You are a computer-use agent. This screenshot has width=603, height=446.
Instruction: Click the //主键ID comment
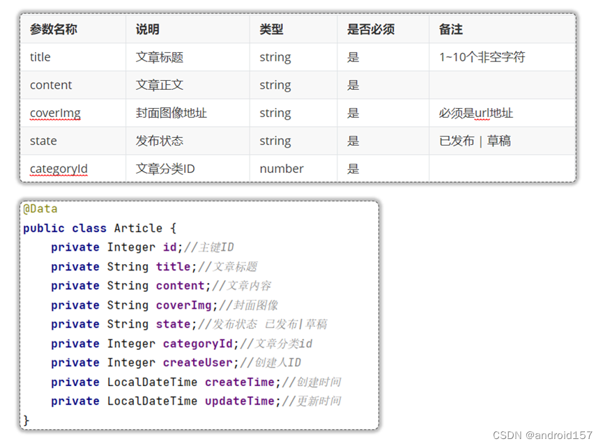coord(209,247)
